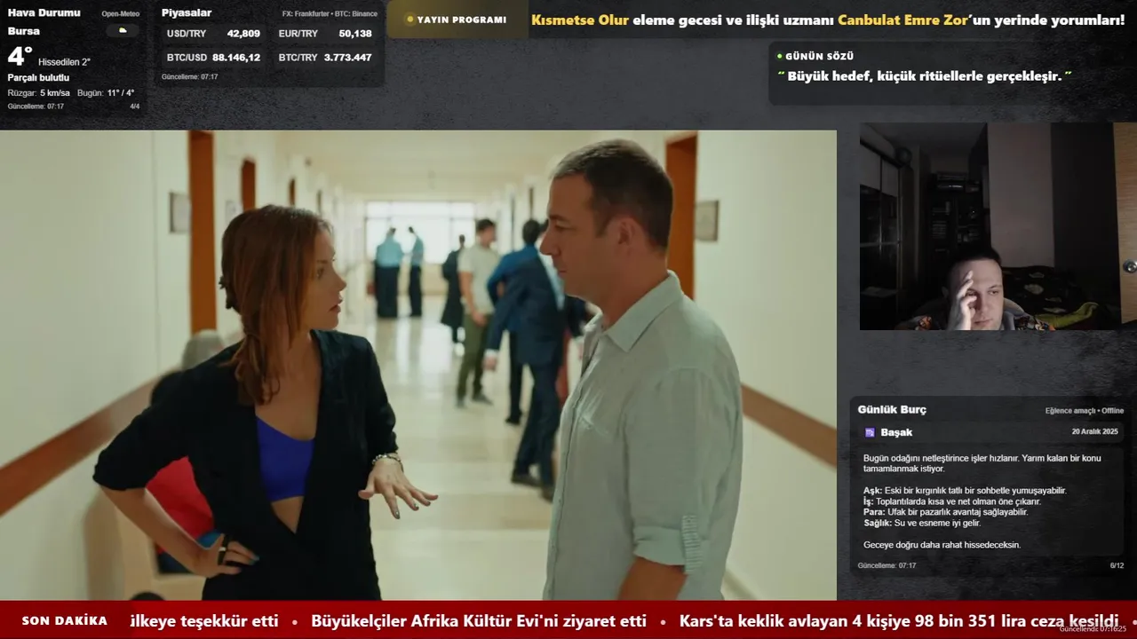Click the 20 Aralık 2025 date

point(1094,432)
